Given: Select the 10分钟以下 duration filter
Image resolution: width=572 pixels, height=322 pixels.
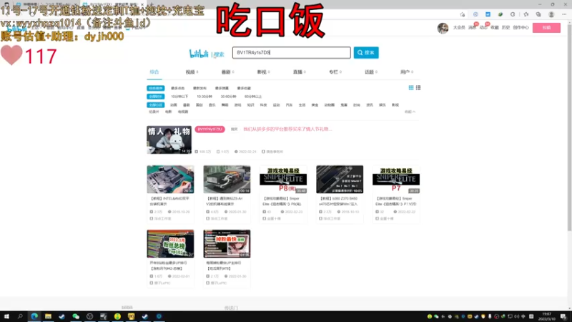Looking at the screenshot, I should pos(179,97).
